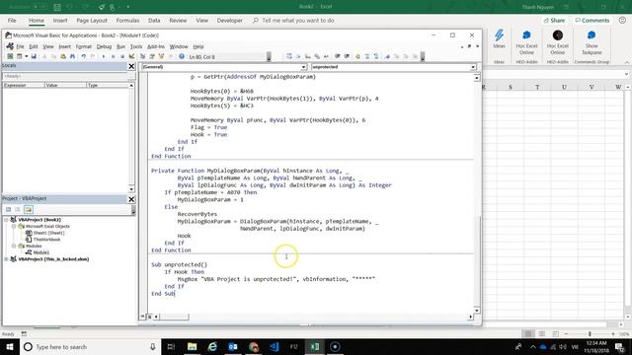Toggle Design Mode icon in VBA toolbar
This screenshot has height=355, width=632.
(x=131, y=57)
